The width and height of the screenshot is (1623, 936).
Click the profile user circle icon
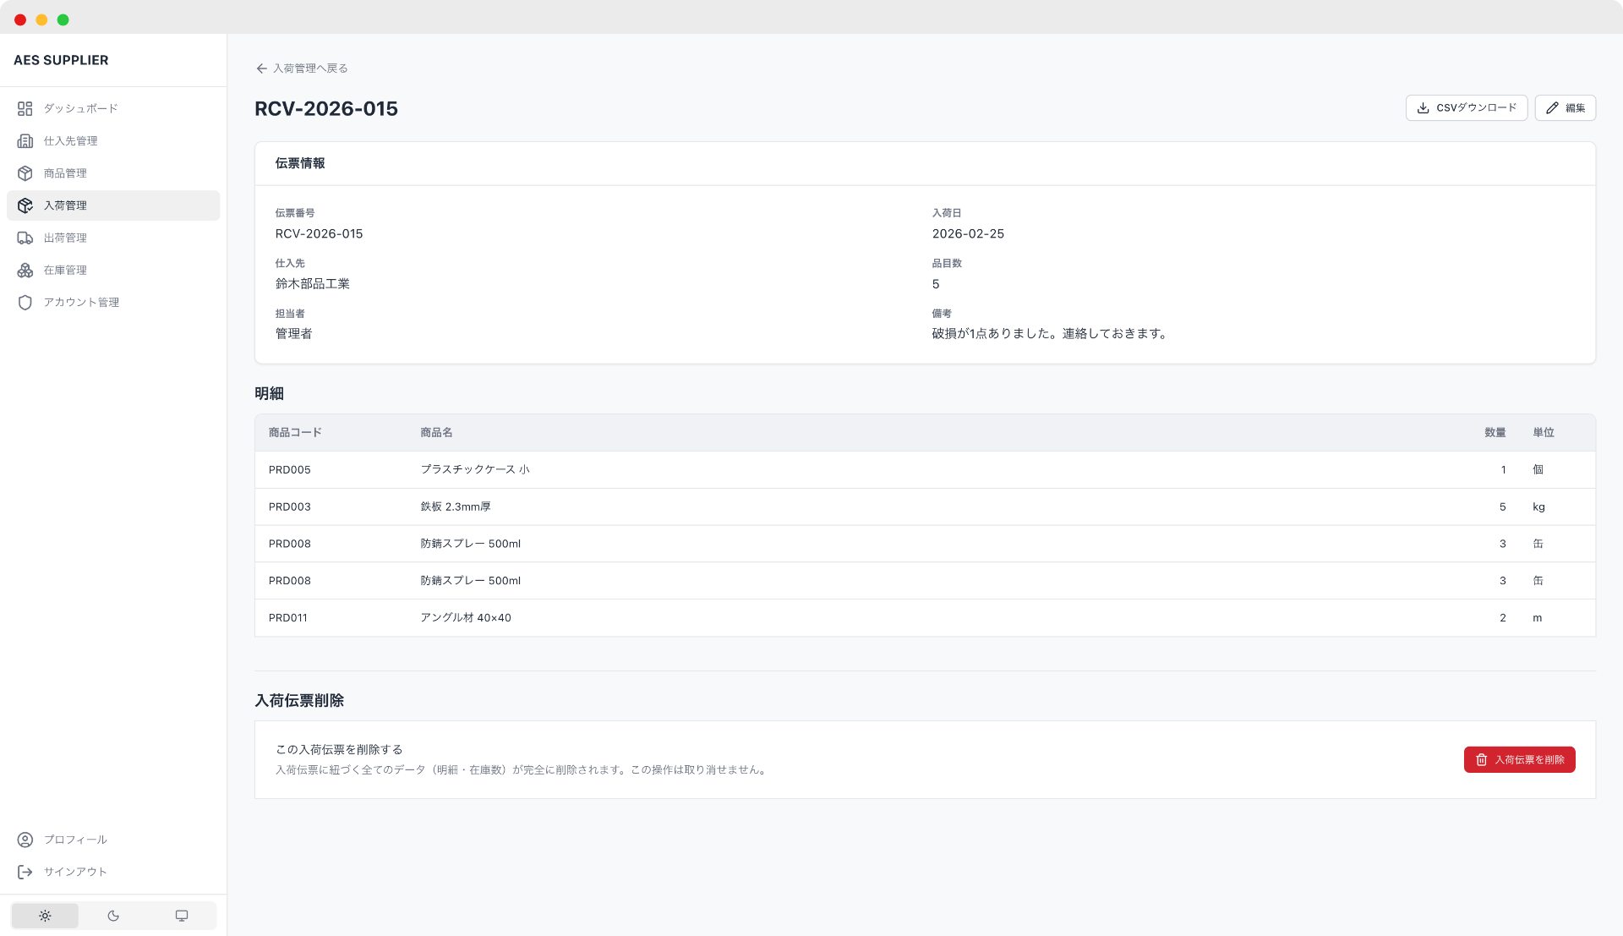point(25,840)
